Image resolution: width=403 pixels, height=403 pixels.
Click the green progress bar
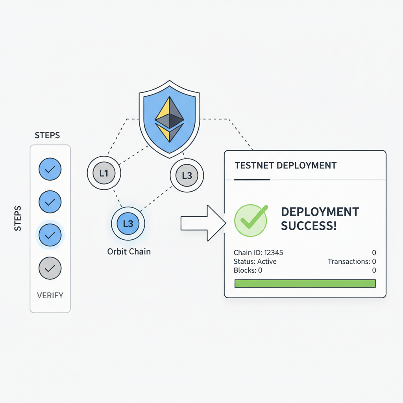305,283
